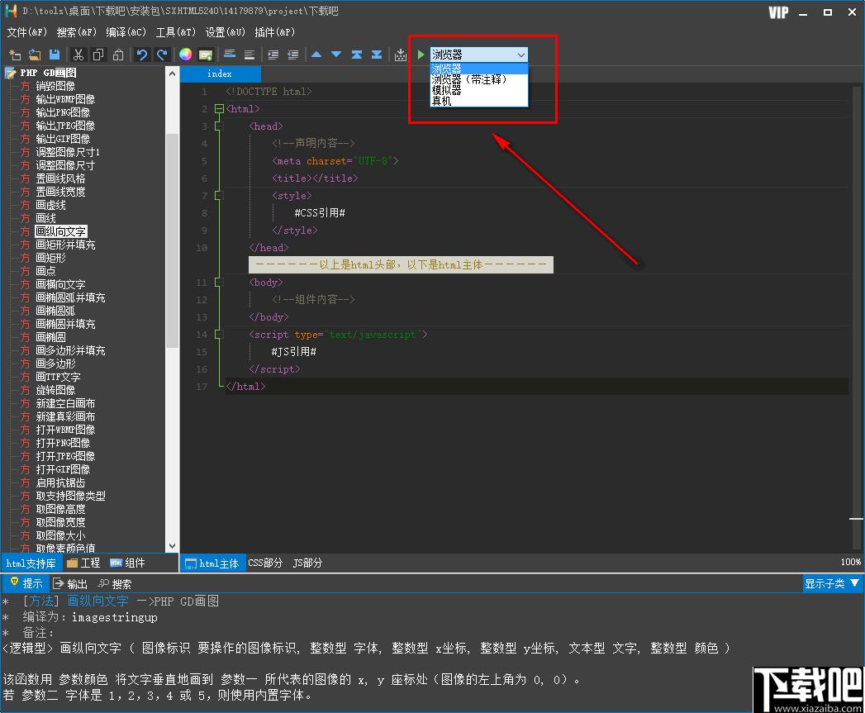Open the color wheel picker

(185, 54)
